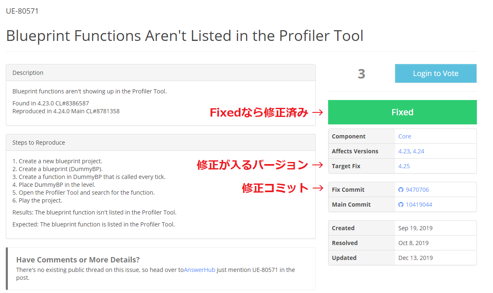Open Main Commit 10419044 link
This screenshot has width=493, height=293.
[419, 204]
